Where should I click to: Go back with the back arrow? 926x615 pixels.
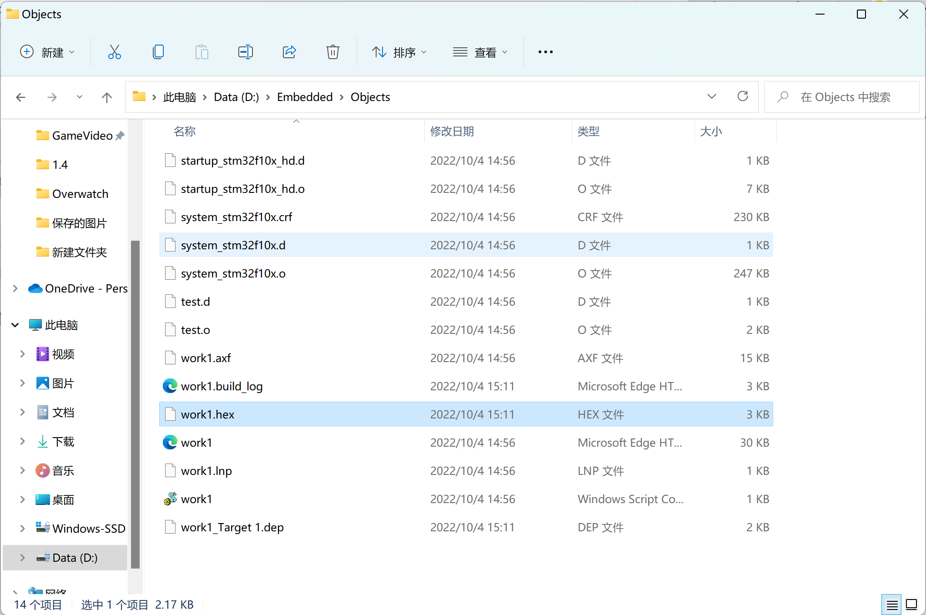21,97
